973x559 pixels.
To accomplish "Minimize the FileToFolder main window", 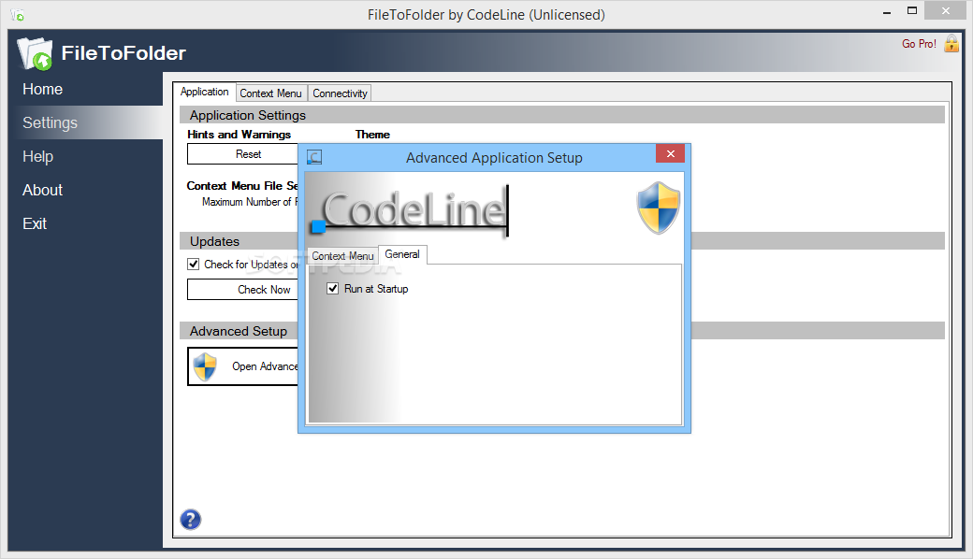I will click(887, 12).
